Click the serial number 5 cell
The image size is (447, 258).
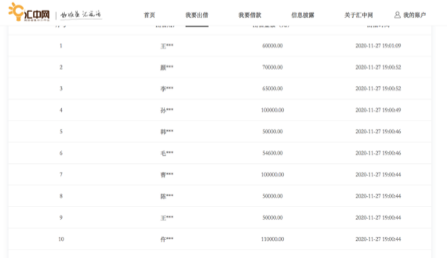[x=61, y=132]
